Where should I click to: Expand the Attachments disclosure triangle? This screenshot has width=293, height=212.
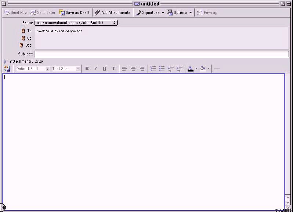[x=5, y=61]
